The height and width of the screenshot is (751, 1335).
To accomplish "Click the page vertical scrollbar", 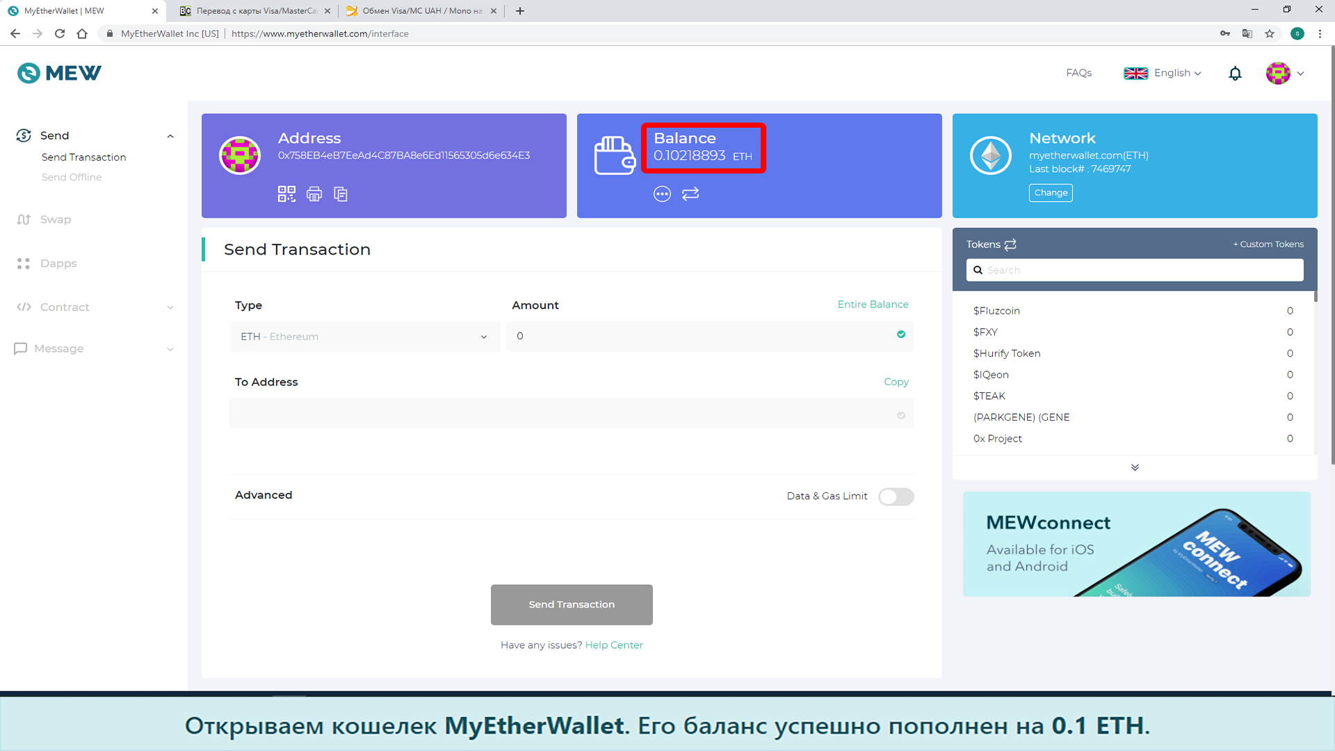I will 1332,256.
